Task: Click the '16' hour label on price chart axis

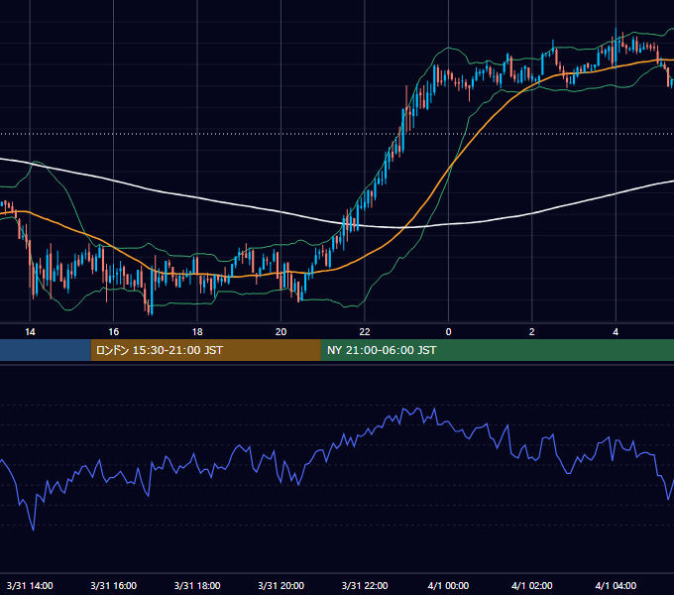Action: (x=113, y=332)
